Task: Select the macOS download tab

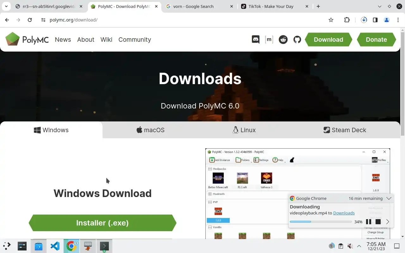Action: [x=151, y=130]
